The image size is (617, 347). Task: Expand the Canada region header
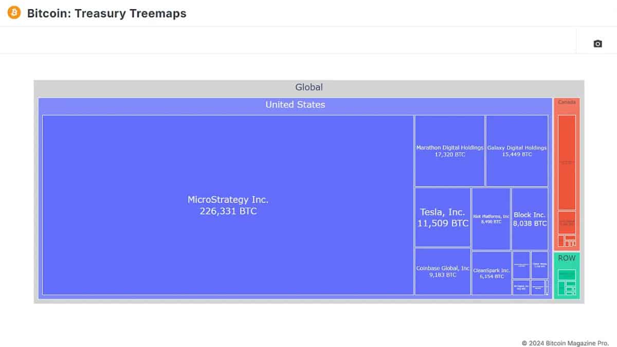[x=567, y=102]
